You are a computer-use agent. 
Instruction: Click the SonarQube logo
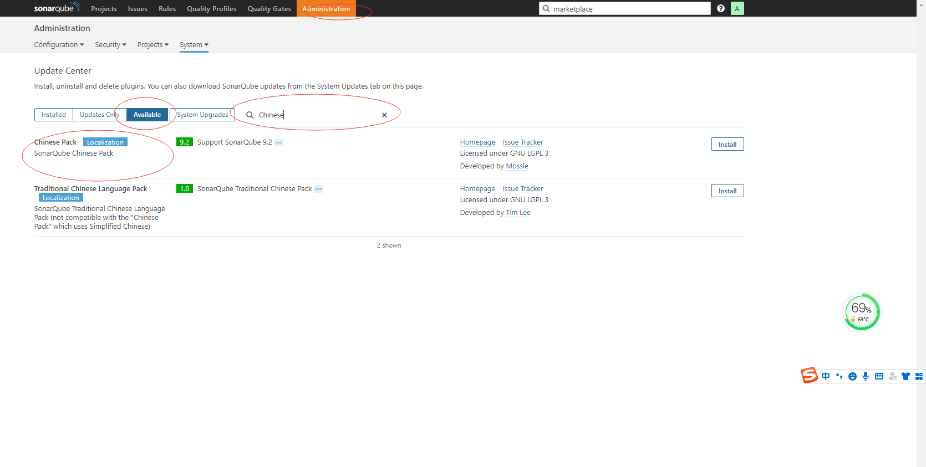[57, 8]
